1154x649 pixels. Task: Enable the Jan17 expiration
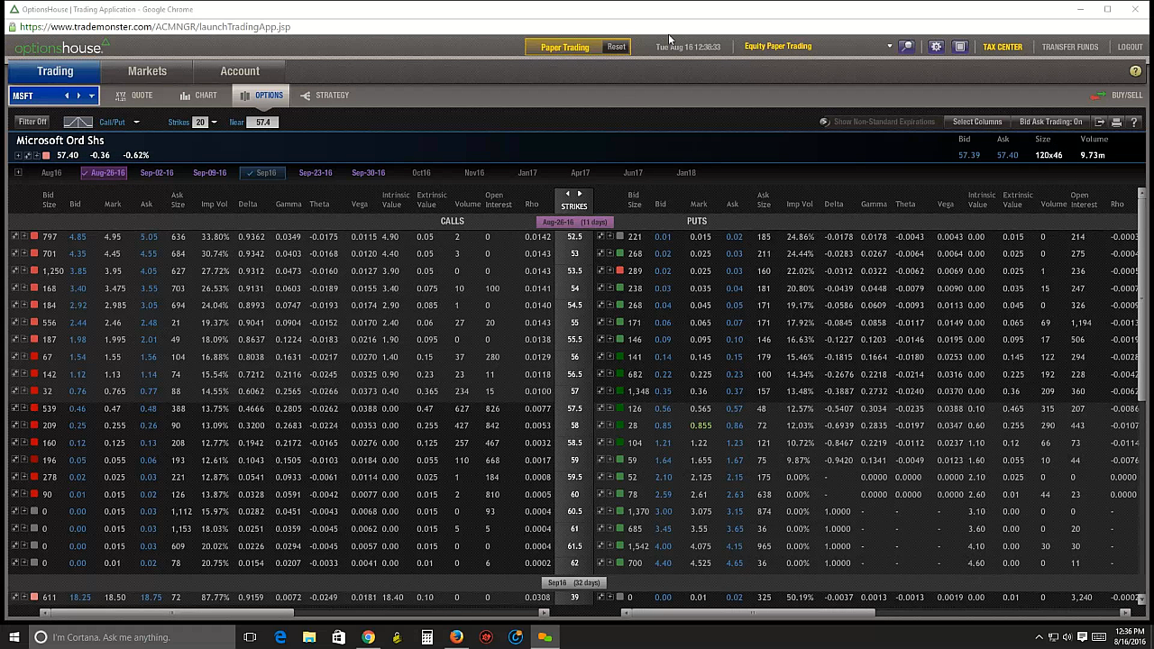point(527,173)
